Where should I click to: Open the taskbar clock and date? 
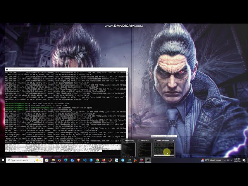[237, 160]
